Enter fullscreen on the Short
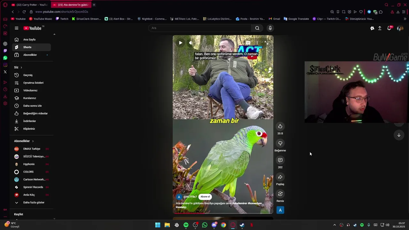 (266, 43)
